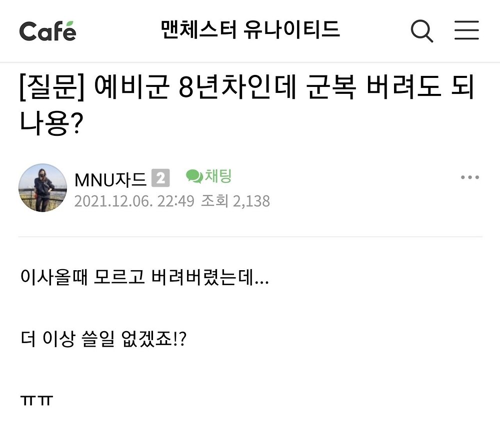Image resolution: width=500 pixels, height=433 pixels.
Task: Click the divider line below the author info
Action: (x=250, y=237)
